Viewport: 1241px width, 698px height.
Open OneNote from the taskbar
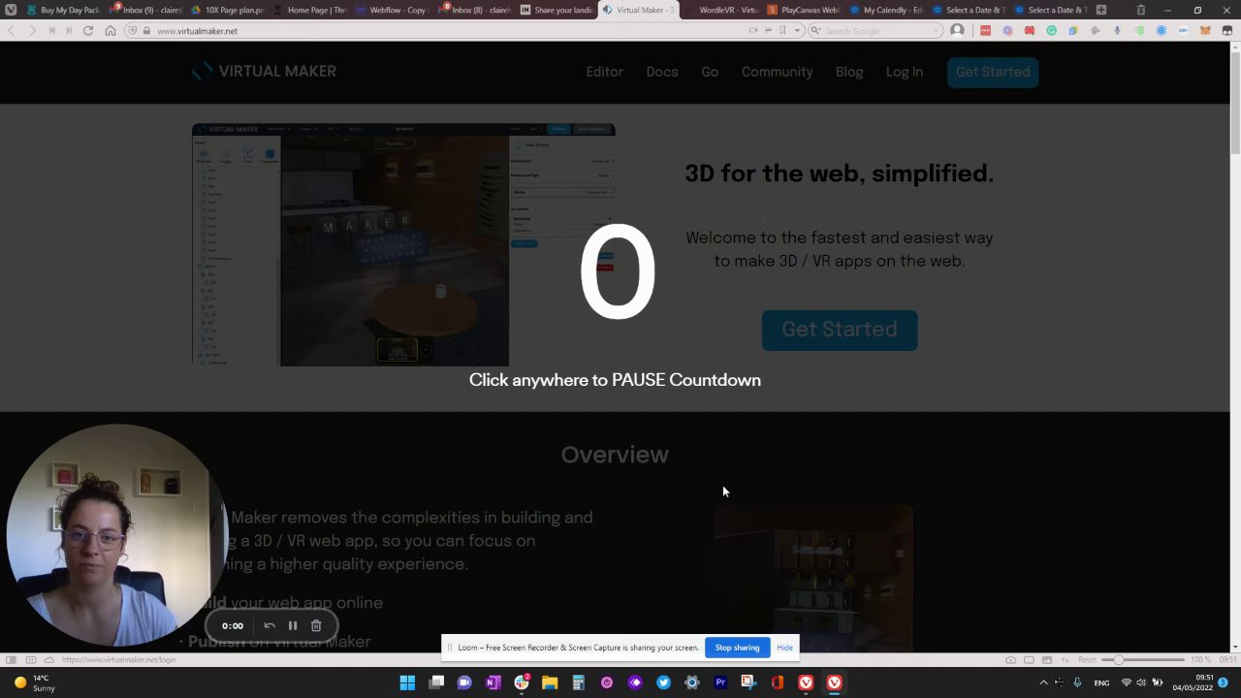point(493,682)
